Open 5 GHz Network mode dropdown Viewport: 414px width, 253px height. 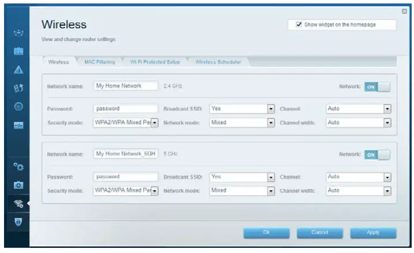pyautogui.click(x=242, y=191)
